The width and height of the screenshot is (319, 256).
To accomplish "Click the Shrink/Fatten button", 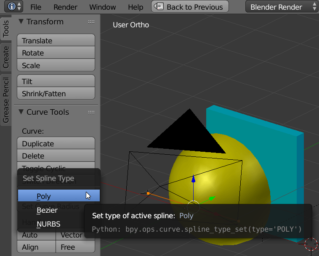I will click(56, 93).
